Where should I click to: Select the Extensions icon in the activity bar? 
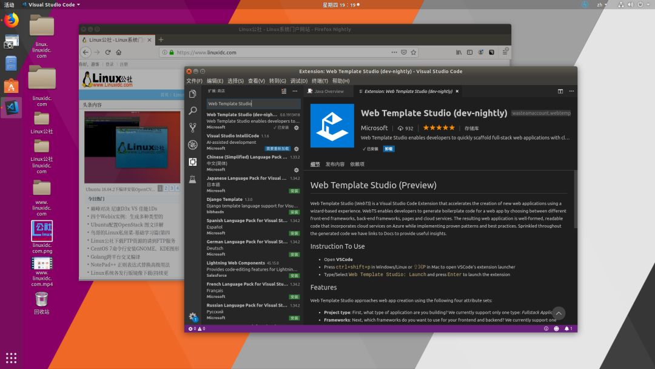pyautogui.click(x=194, y=163)
